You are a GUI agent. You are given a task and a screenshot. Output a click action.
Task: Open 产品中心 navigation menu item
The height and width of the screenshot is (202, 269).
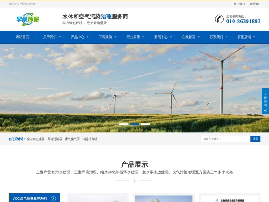point(78,37)
